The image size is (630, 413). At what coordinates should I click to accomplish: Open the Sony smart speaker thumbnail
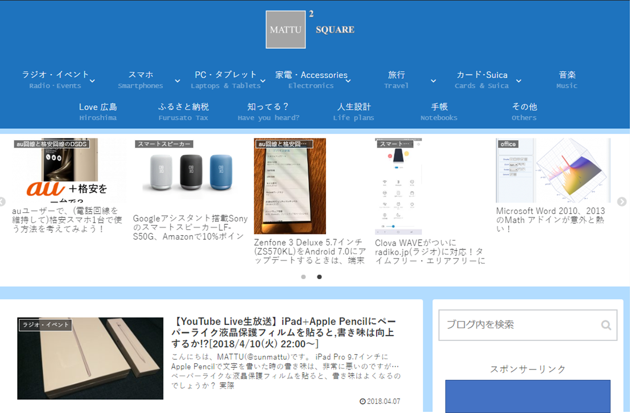click(x=190, y=174)
